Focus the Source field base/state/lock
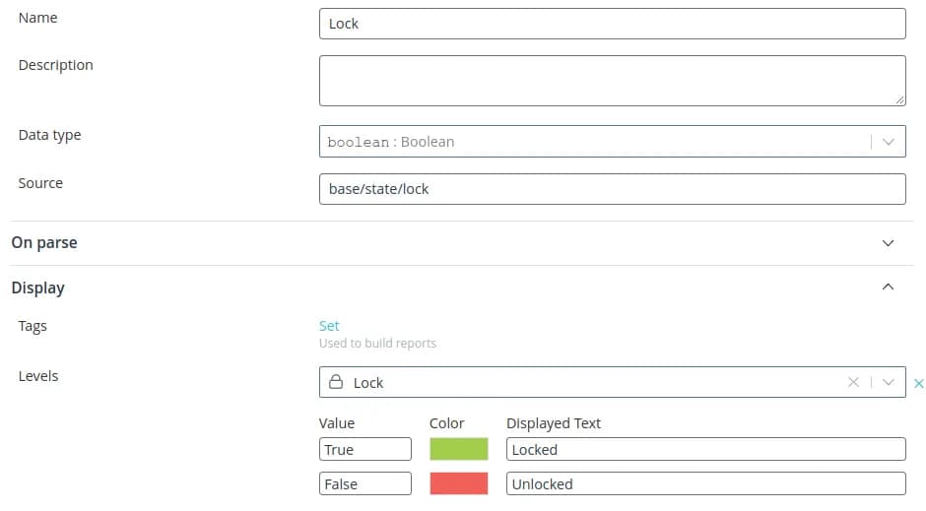 click(612, 189)
